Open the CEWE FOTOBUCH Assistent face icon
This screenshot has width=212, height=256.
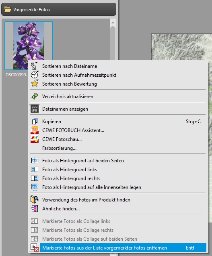click(x=35, y=130)
